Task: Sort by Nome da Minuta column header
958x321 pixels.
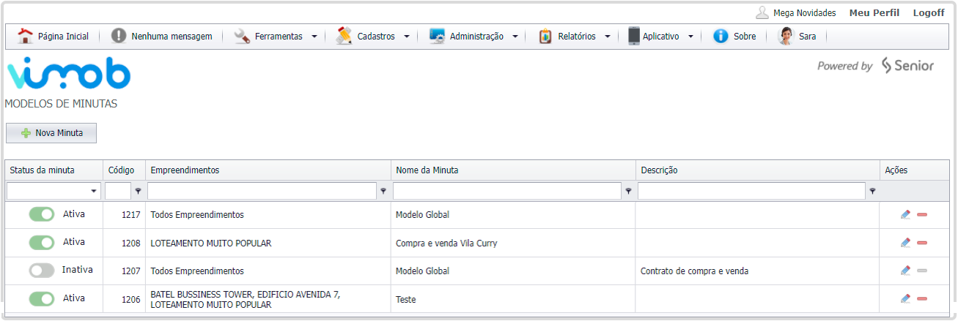Action: [x=513, y=170]
